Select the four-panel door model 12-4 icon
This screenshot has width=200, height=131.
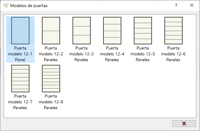(112, 31)
